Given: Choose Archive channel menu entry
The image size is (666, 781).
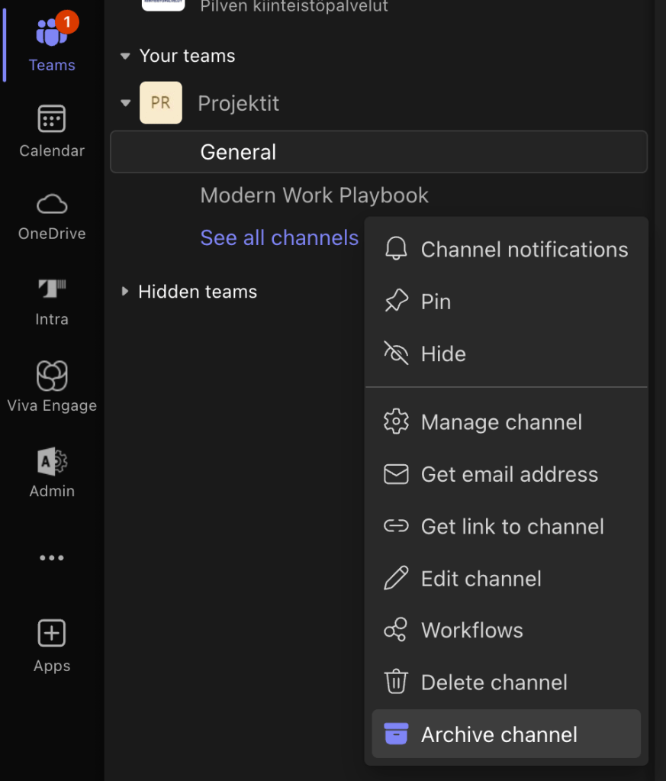Looking at the screenshot, I should (x=499, y=734).
